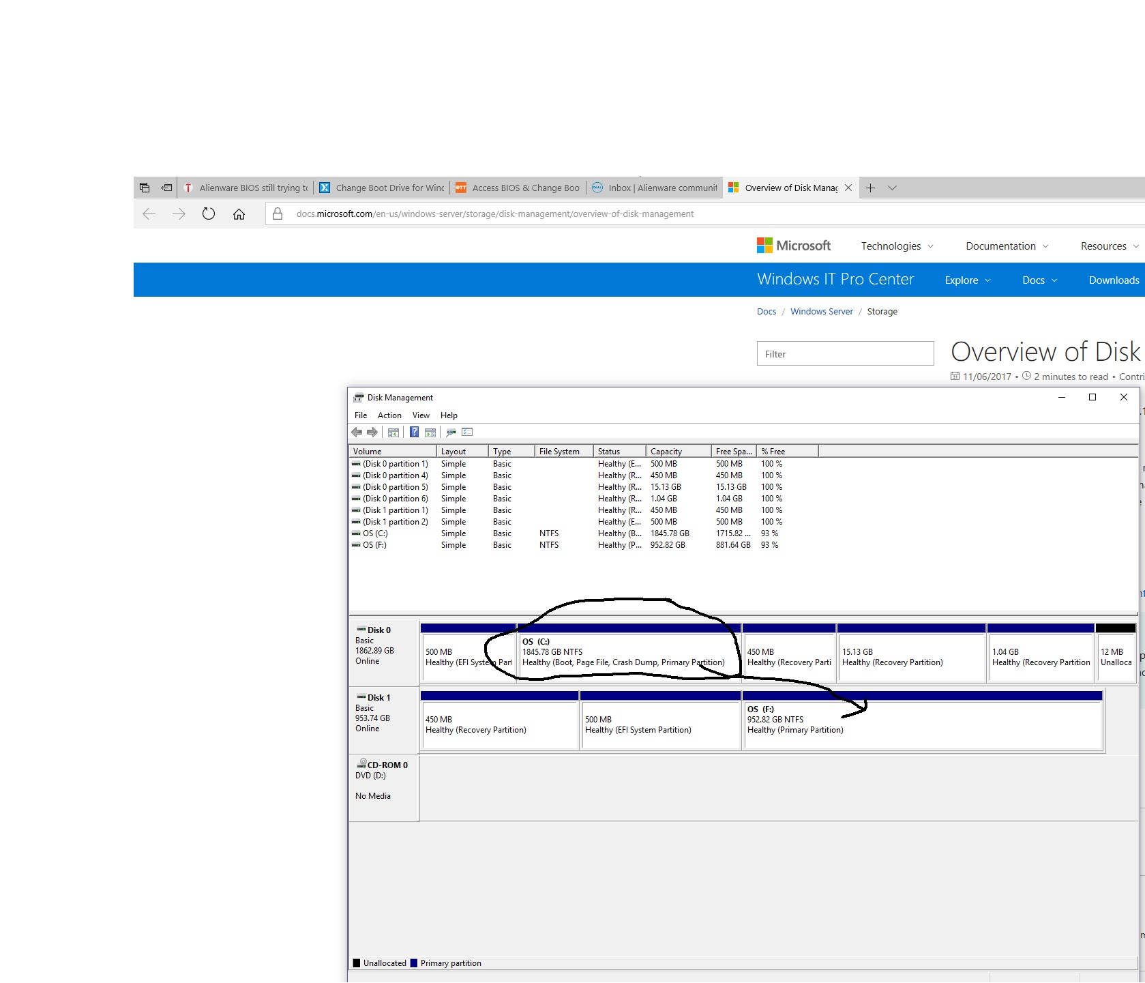
Task: Select the Disk 0 label panel
Action: click(x=384, y=652)
